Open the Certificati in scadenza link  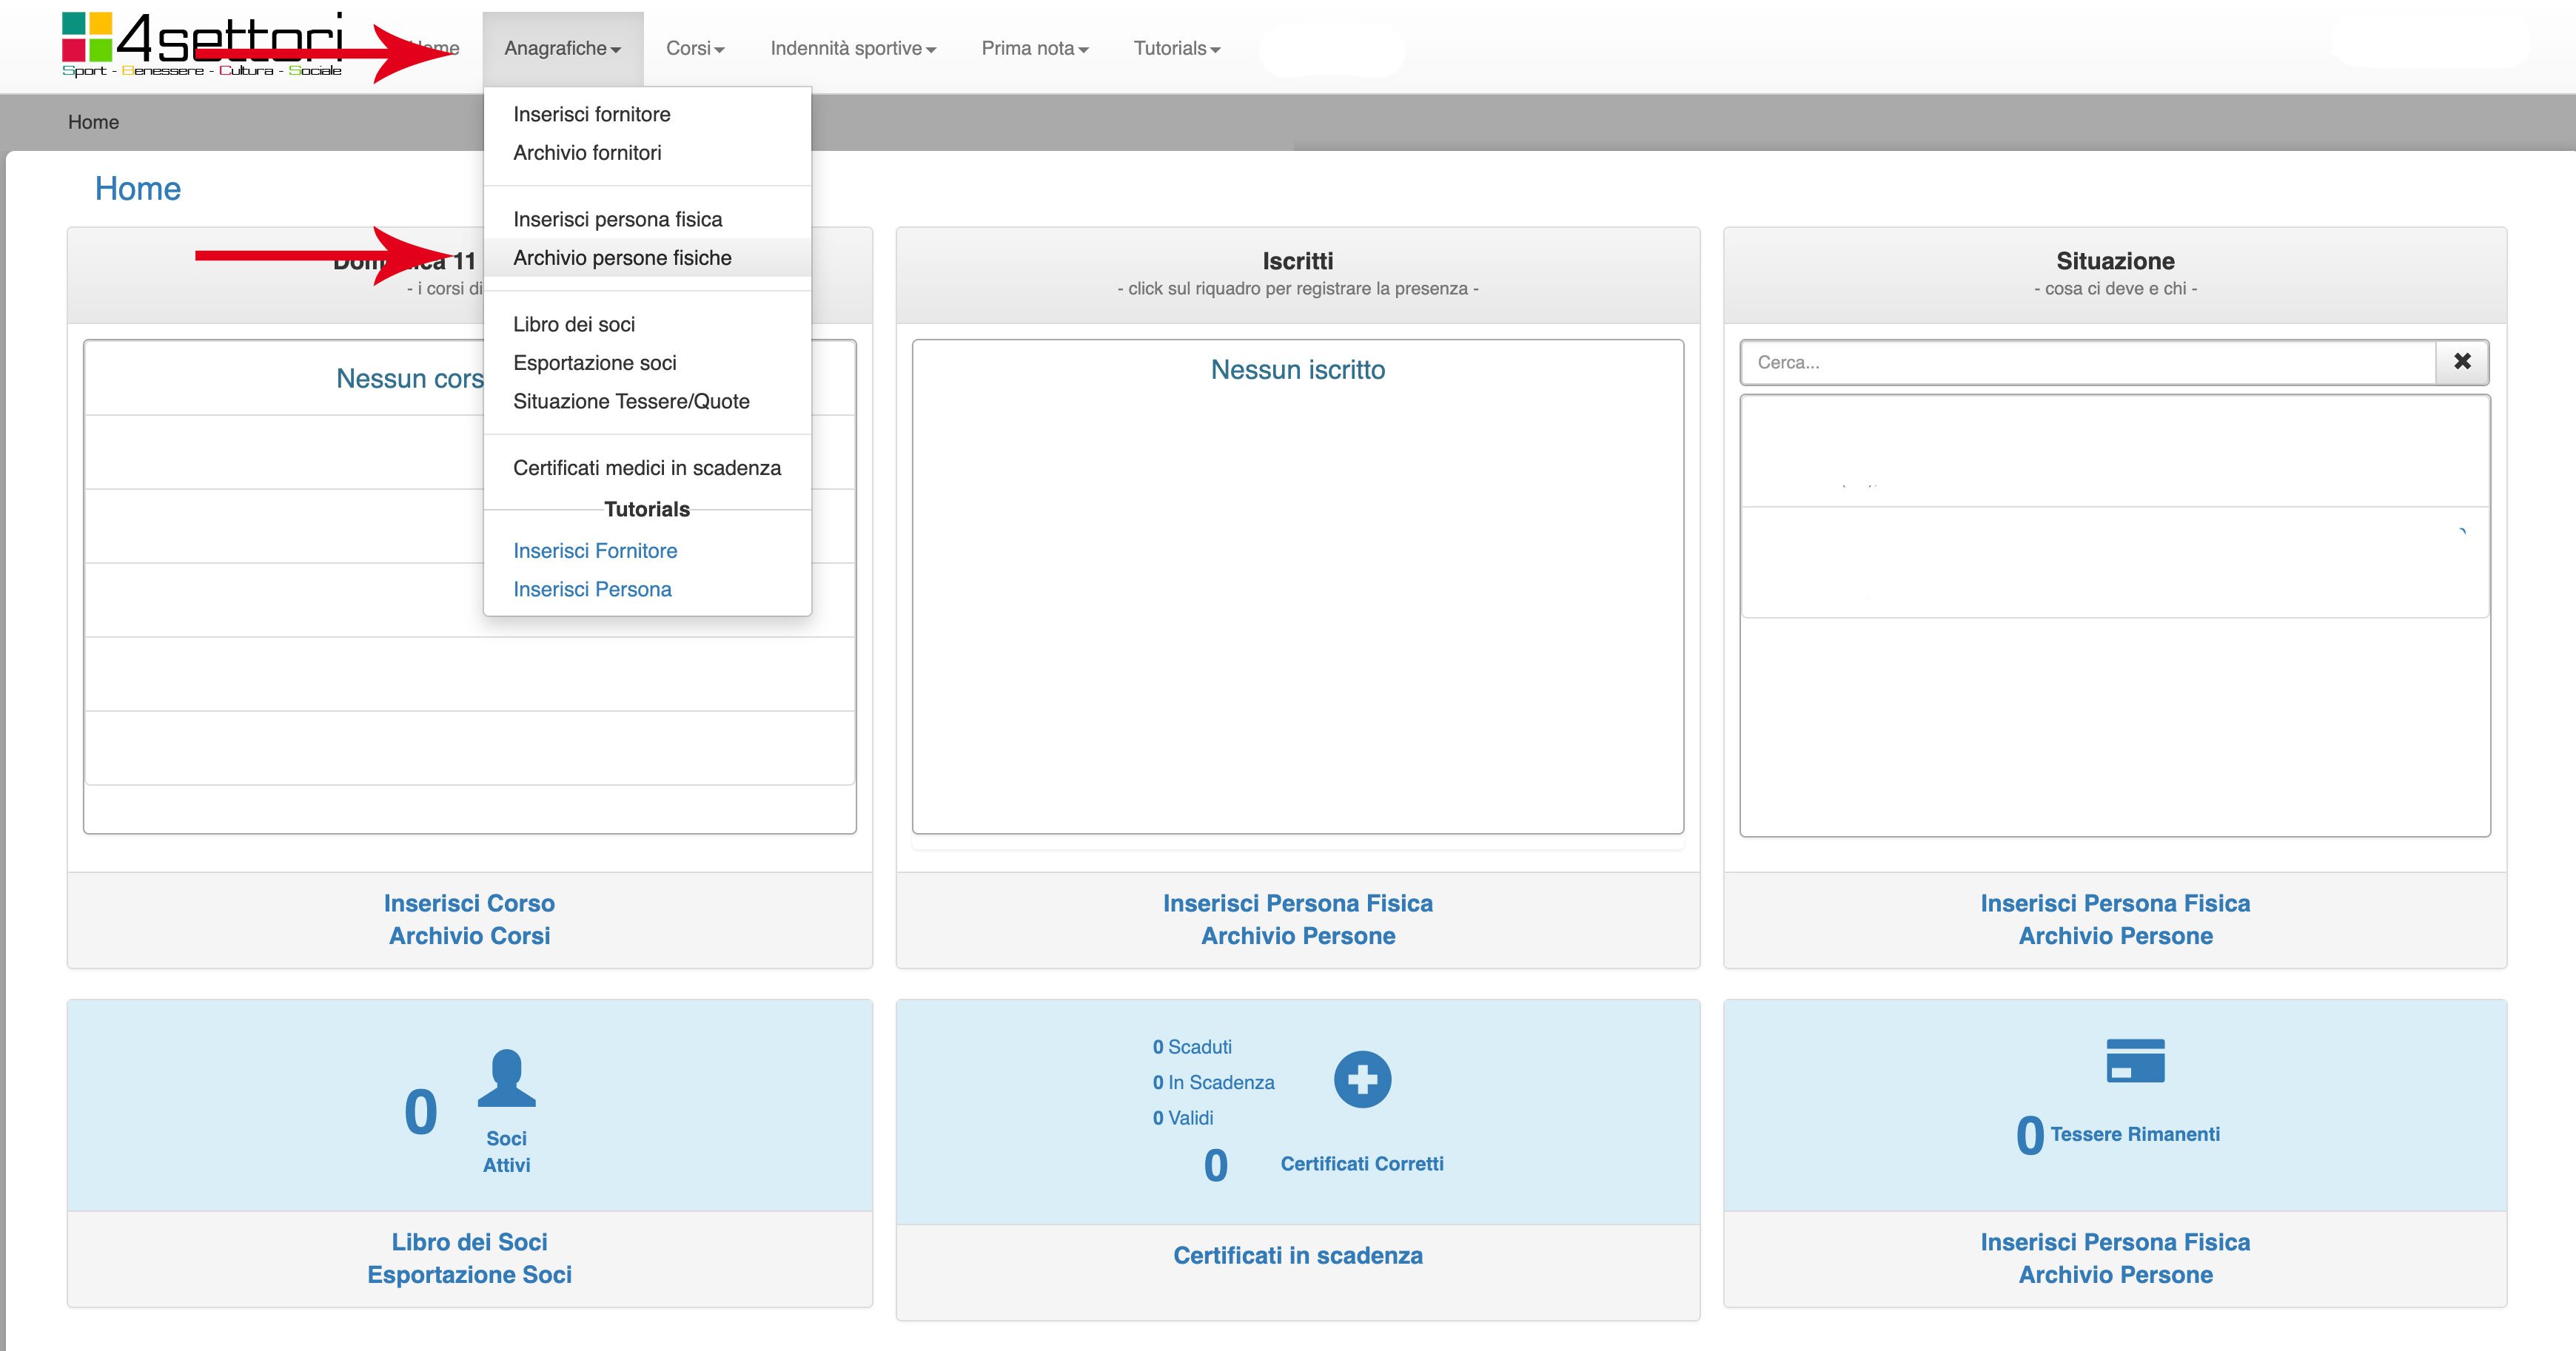tap(1297, 1255)
